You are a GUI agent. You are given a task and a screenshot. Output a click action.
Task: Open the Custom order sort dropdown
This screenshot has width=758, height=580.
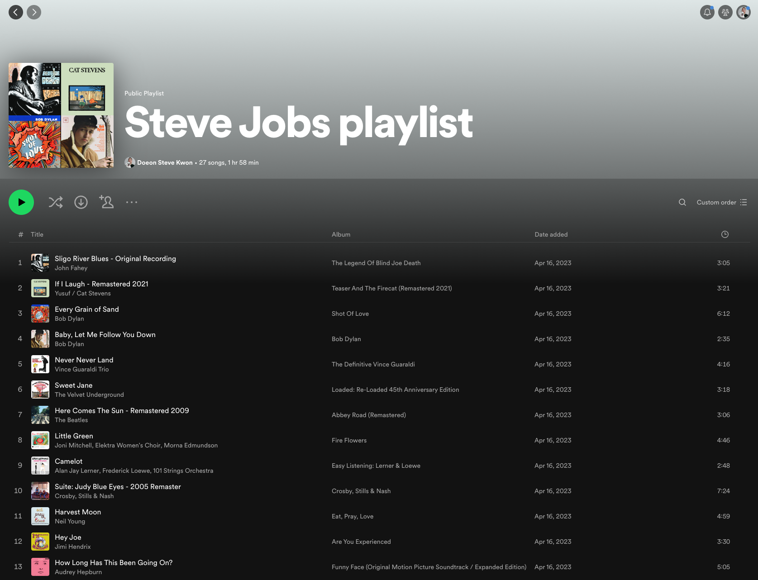point(722,202)
